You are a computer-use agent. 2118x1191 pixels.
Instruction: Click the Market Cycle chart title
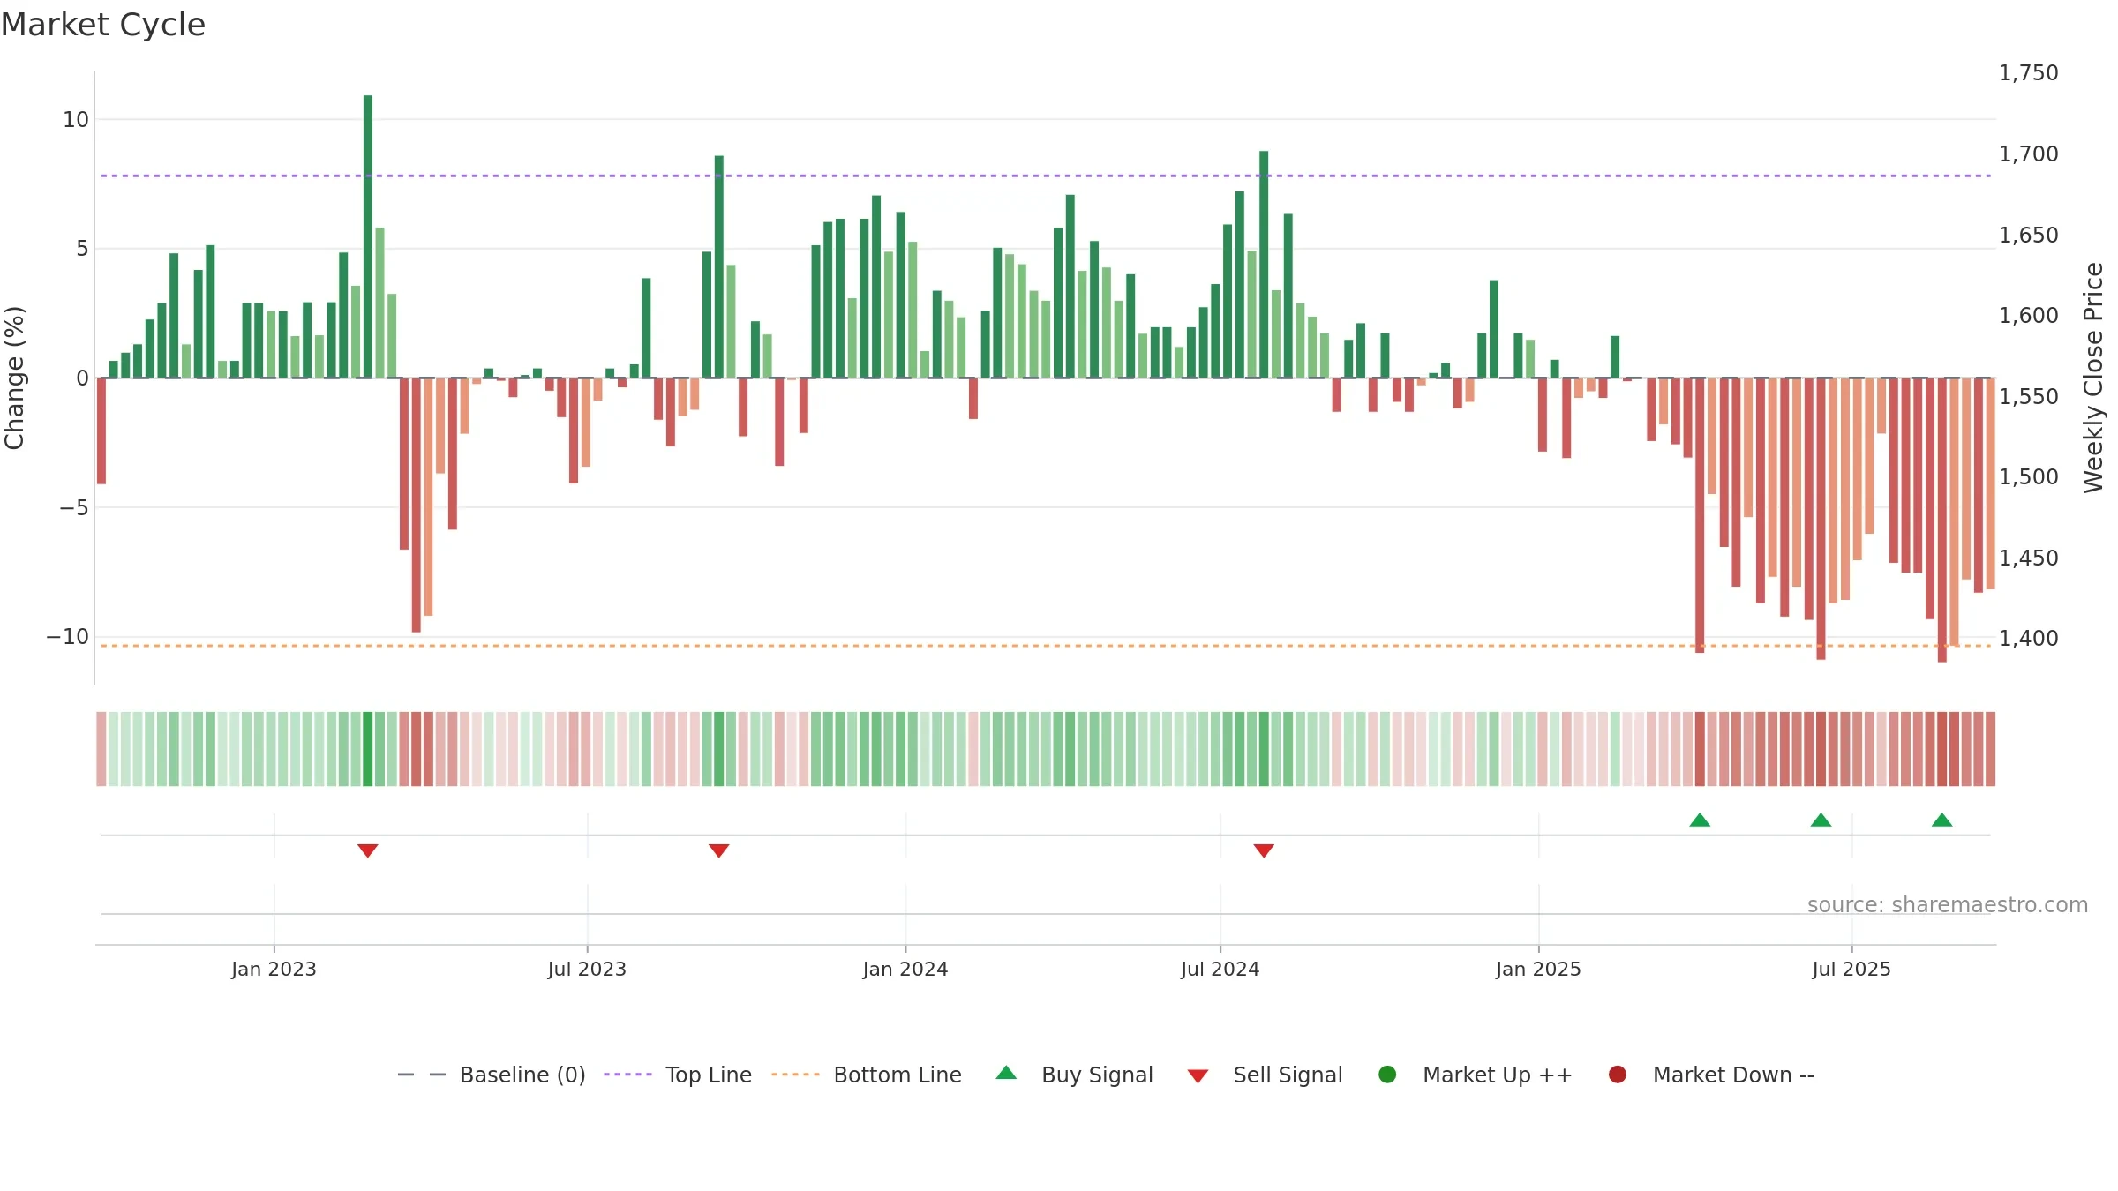tap(103, 25)
